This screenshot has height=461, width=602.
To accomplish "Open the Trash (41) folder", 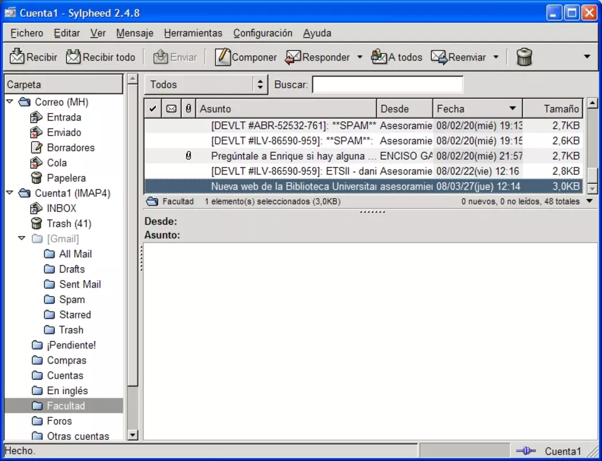I will pos(61,224).
